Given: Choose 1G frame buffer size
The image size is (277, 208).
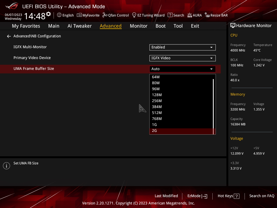Looking at the screenshot, I should click(x=181, y=125).
